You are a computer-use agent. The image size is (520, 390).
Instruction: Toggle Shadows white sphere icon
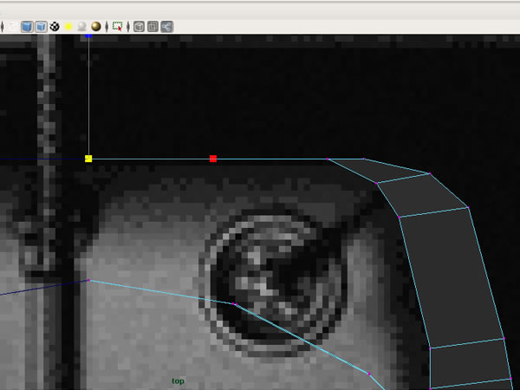pos(82,27)
